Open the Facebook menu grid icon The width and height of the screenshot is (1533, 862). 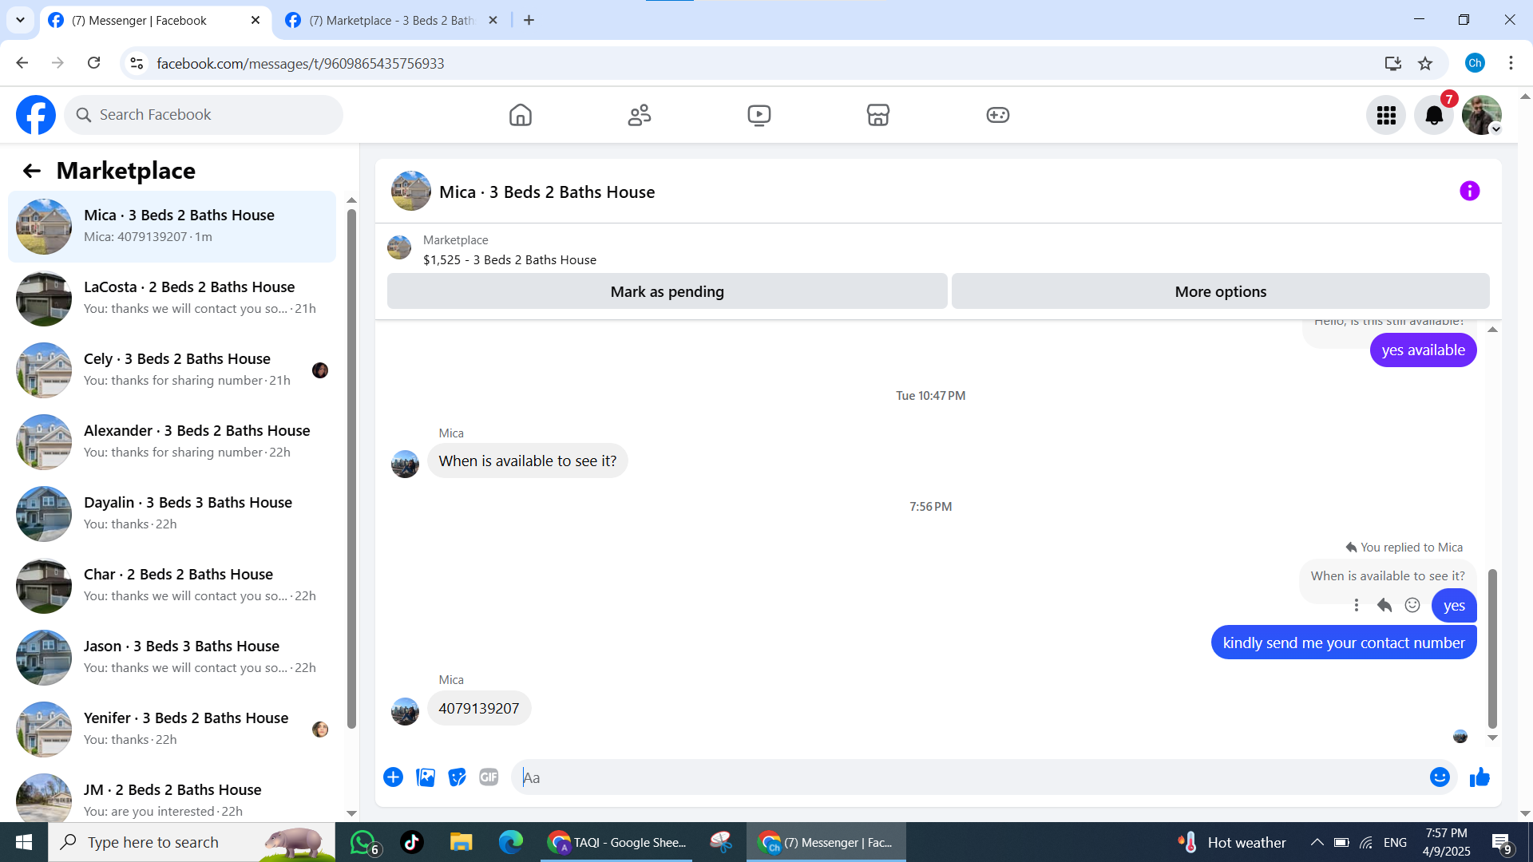point(1386,116)
